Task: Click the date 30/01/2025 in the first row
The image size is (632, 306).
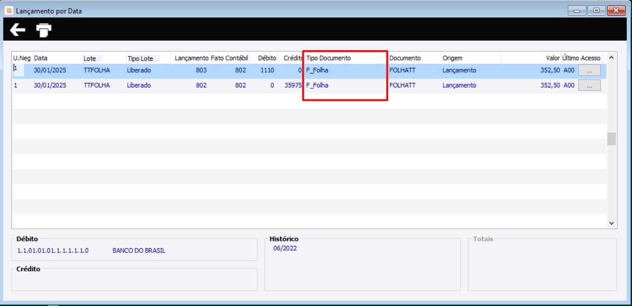Action: [x=50, y=70]
